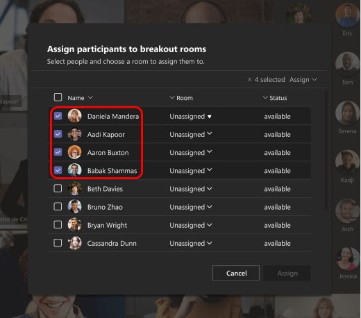Check Cassandra Dunn's checkbox
Screen dimensions: 361x318
pyautogui.click(x=58, y=243)
